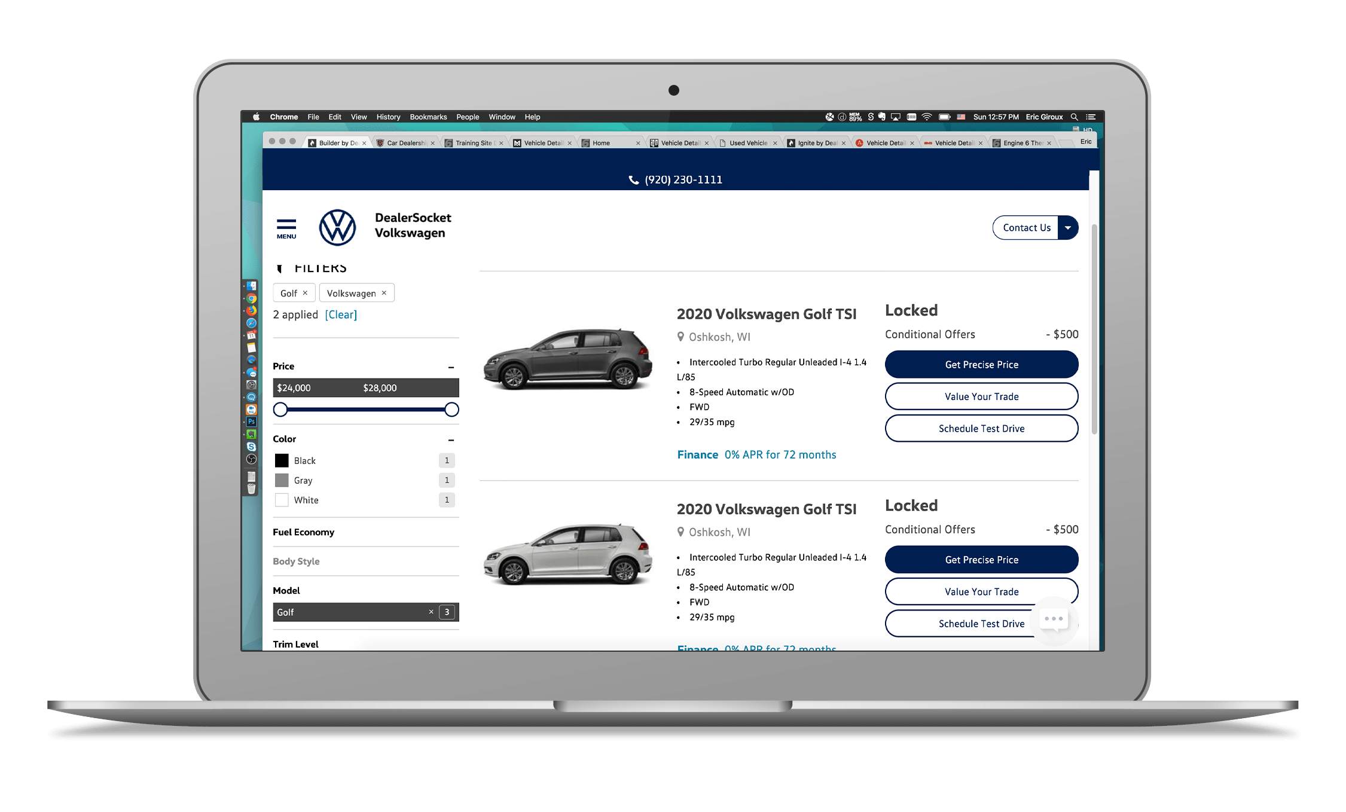Open Firefox from the dock
The height and width of the screenshot is (812, 1346).
251,310
